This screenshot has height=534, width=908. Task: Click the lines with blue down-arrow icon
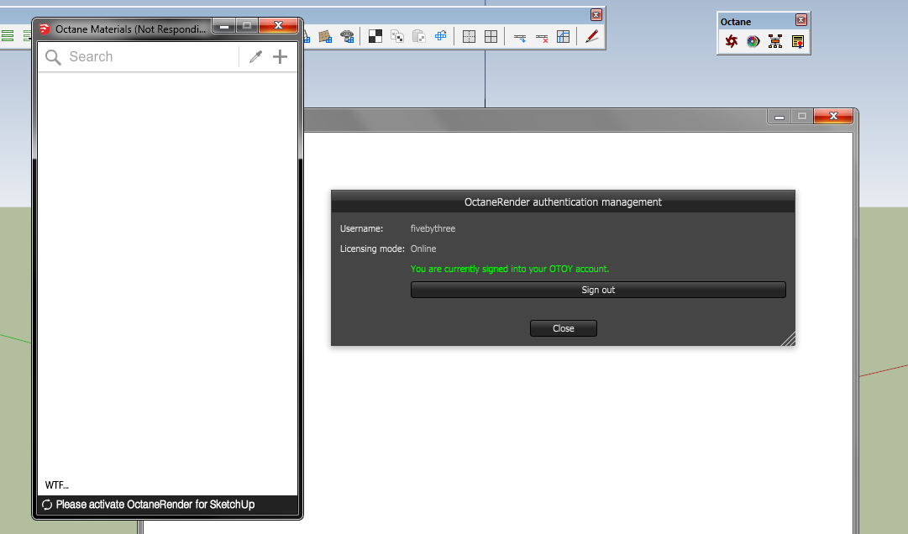click(519, 38)
